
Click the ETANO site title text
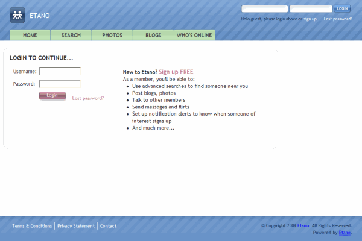point(40,16)
